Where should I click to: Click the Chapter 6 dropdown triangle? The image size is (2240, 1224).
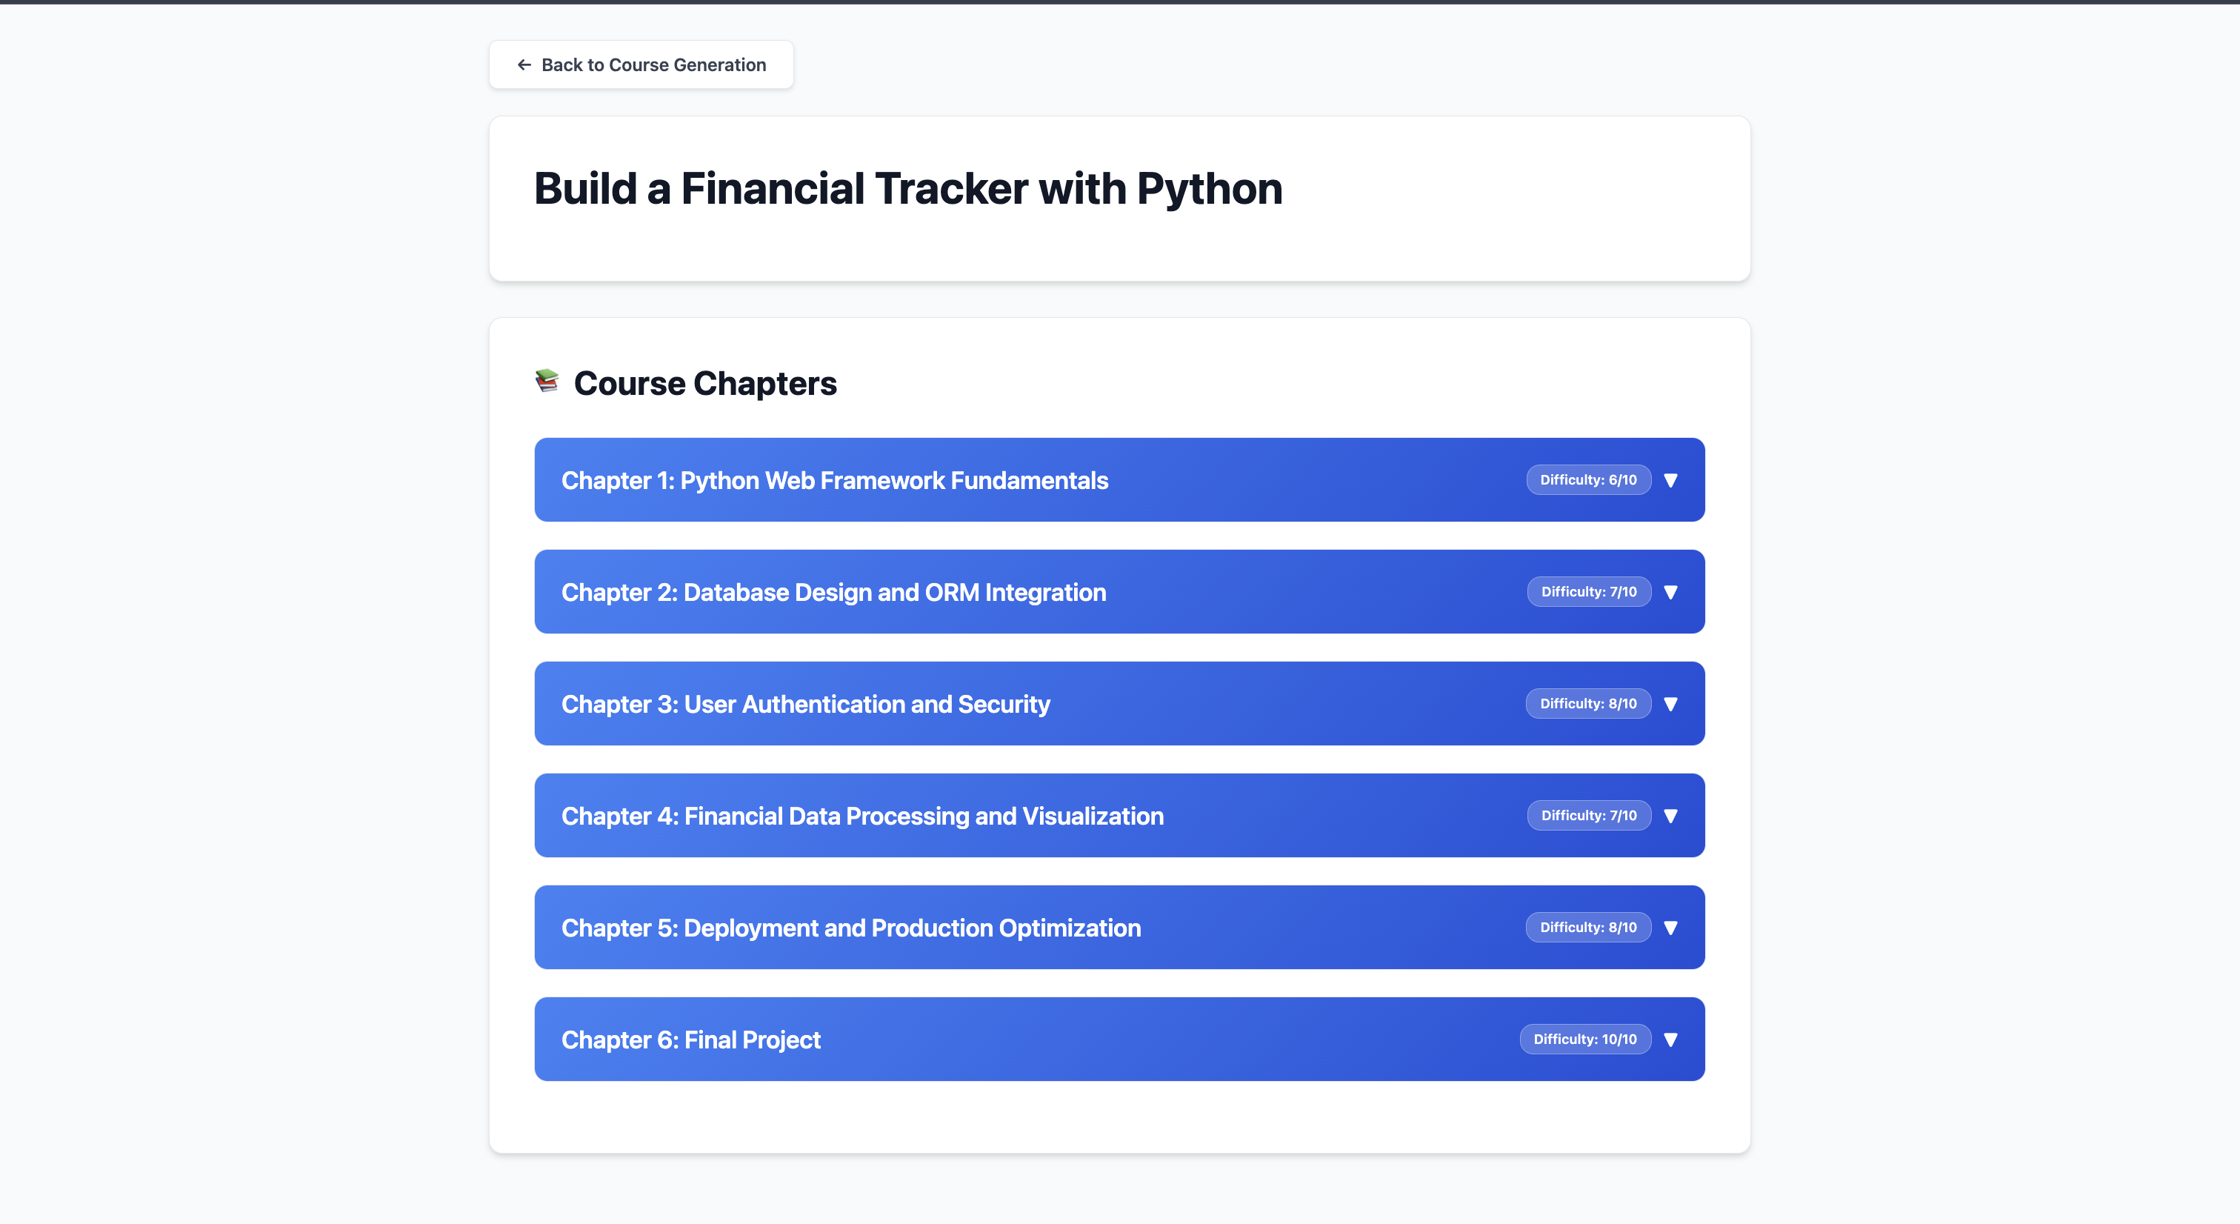click(1670, 1039)
